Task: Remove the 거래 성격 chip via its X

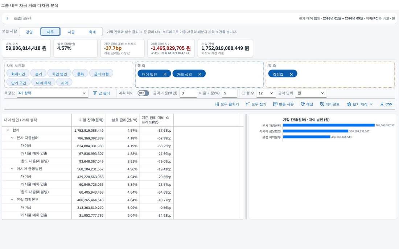Action: point(200,74)
